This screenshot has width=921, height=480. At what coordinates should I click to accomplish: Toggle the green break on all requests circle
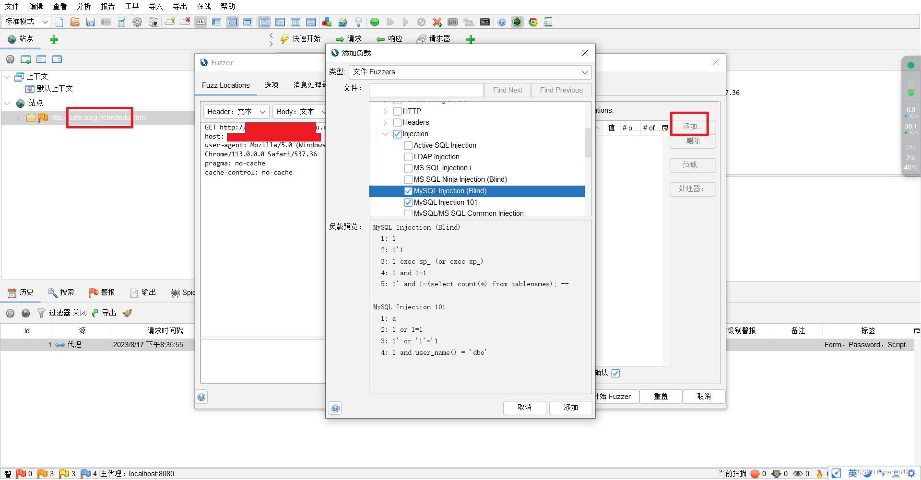pos(375,22)
